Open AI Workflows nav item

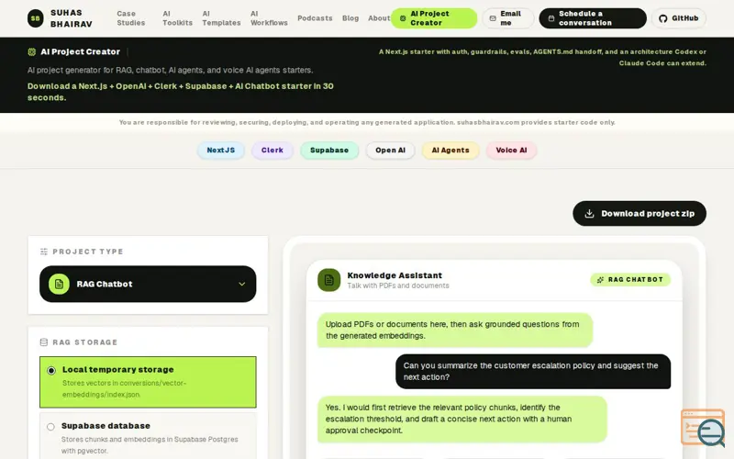pyautogui.click(x=269, y=18)
